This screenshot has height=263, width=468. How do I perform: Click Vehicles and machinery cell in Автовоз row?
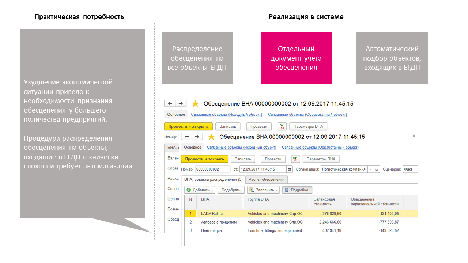point(276,222)
